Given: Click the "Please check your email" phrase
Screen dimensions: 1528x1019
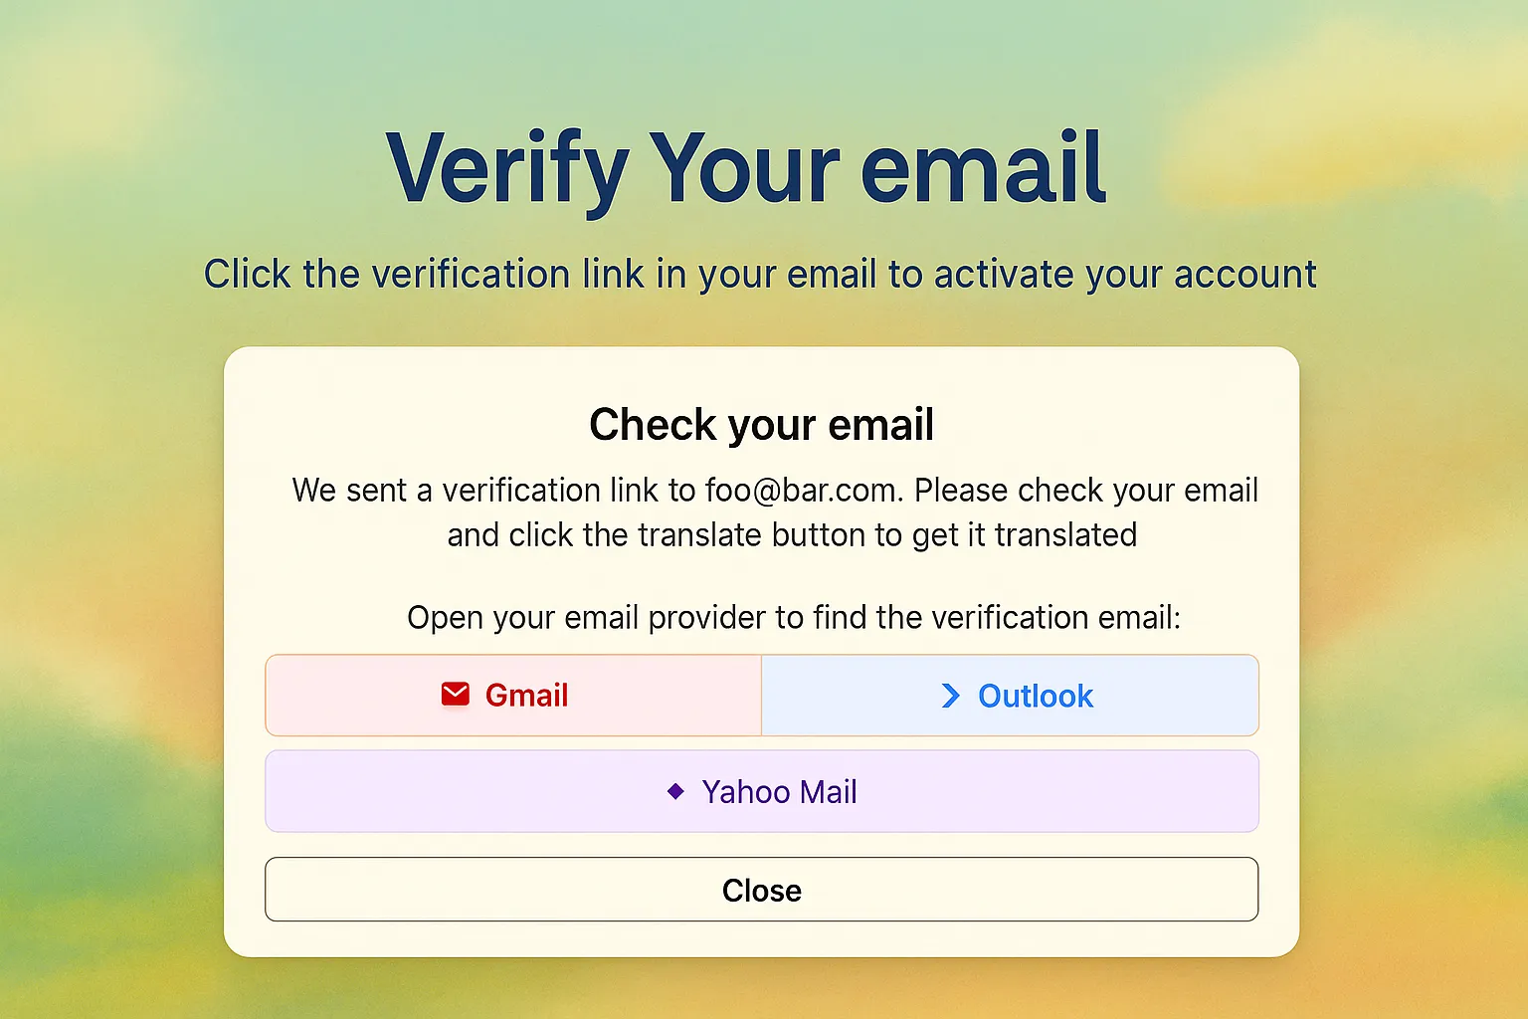Looking at the screenshot, I should pyautogui.click(x=1086, y=491).
